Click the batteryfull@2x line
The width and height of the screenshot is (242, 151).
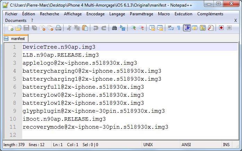coord(83,87)
